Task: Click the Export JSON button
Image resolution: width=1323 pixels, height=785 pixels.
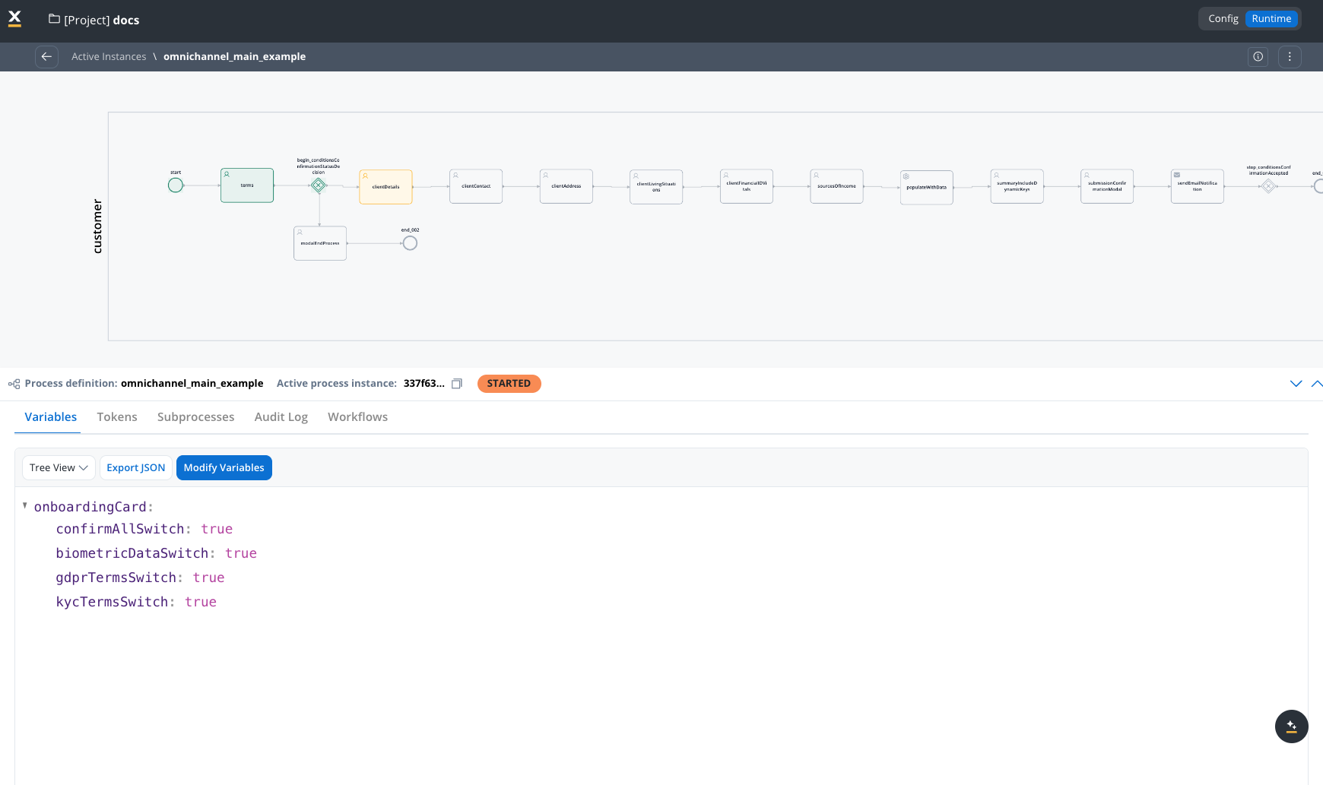Action: point(135,468)
